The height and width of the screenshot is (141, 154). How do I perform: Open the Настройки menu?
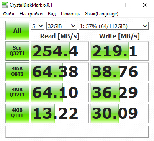click(31, 14)
